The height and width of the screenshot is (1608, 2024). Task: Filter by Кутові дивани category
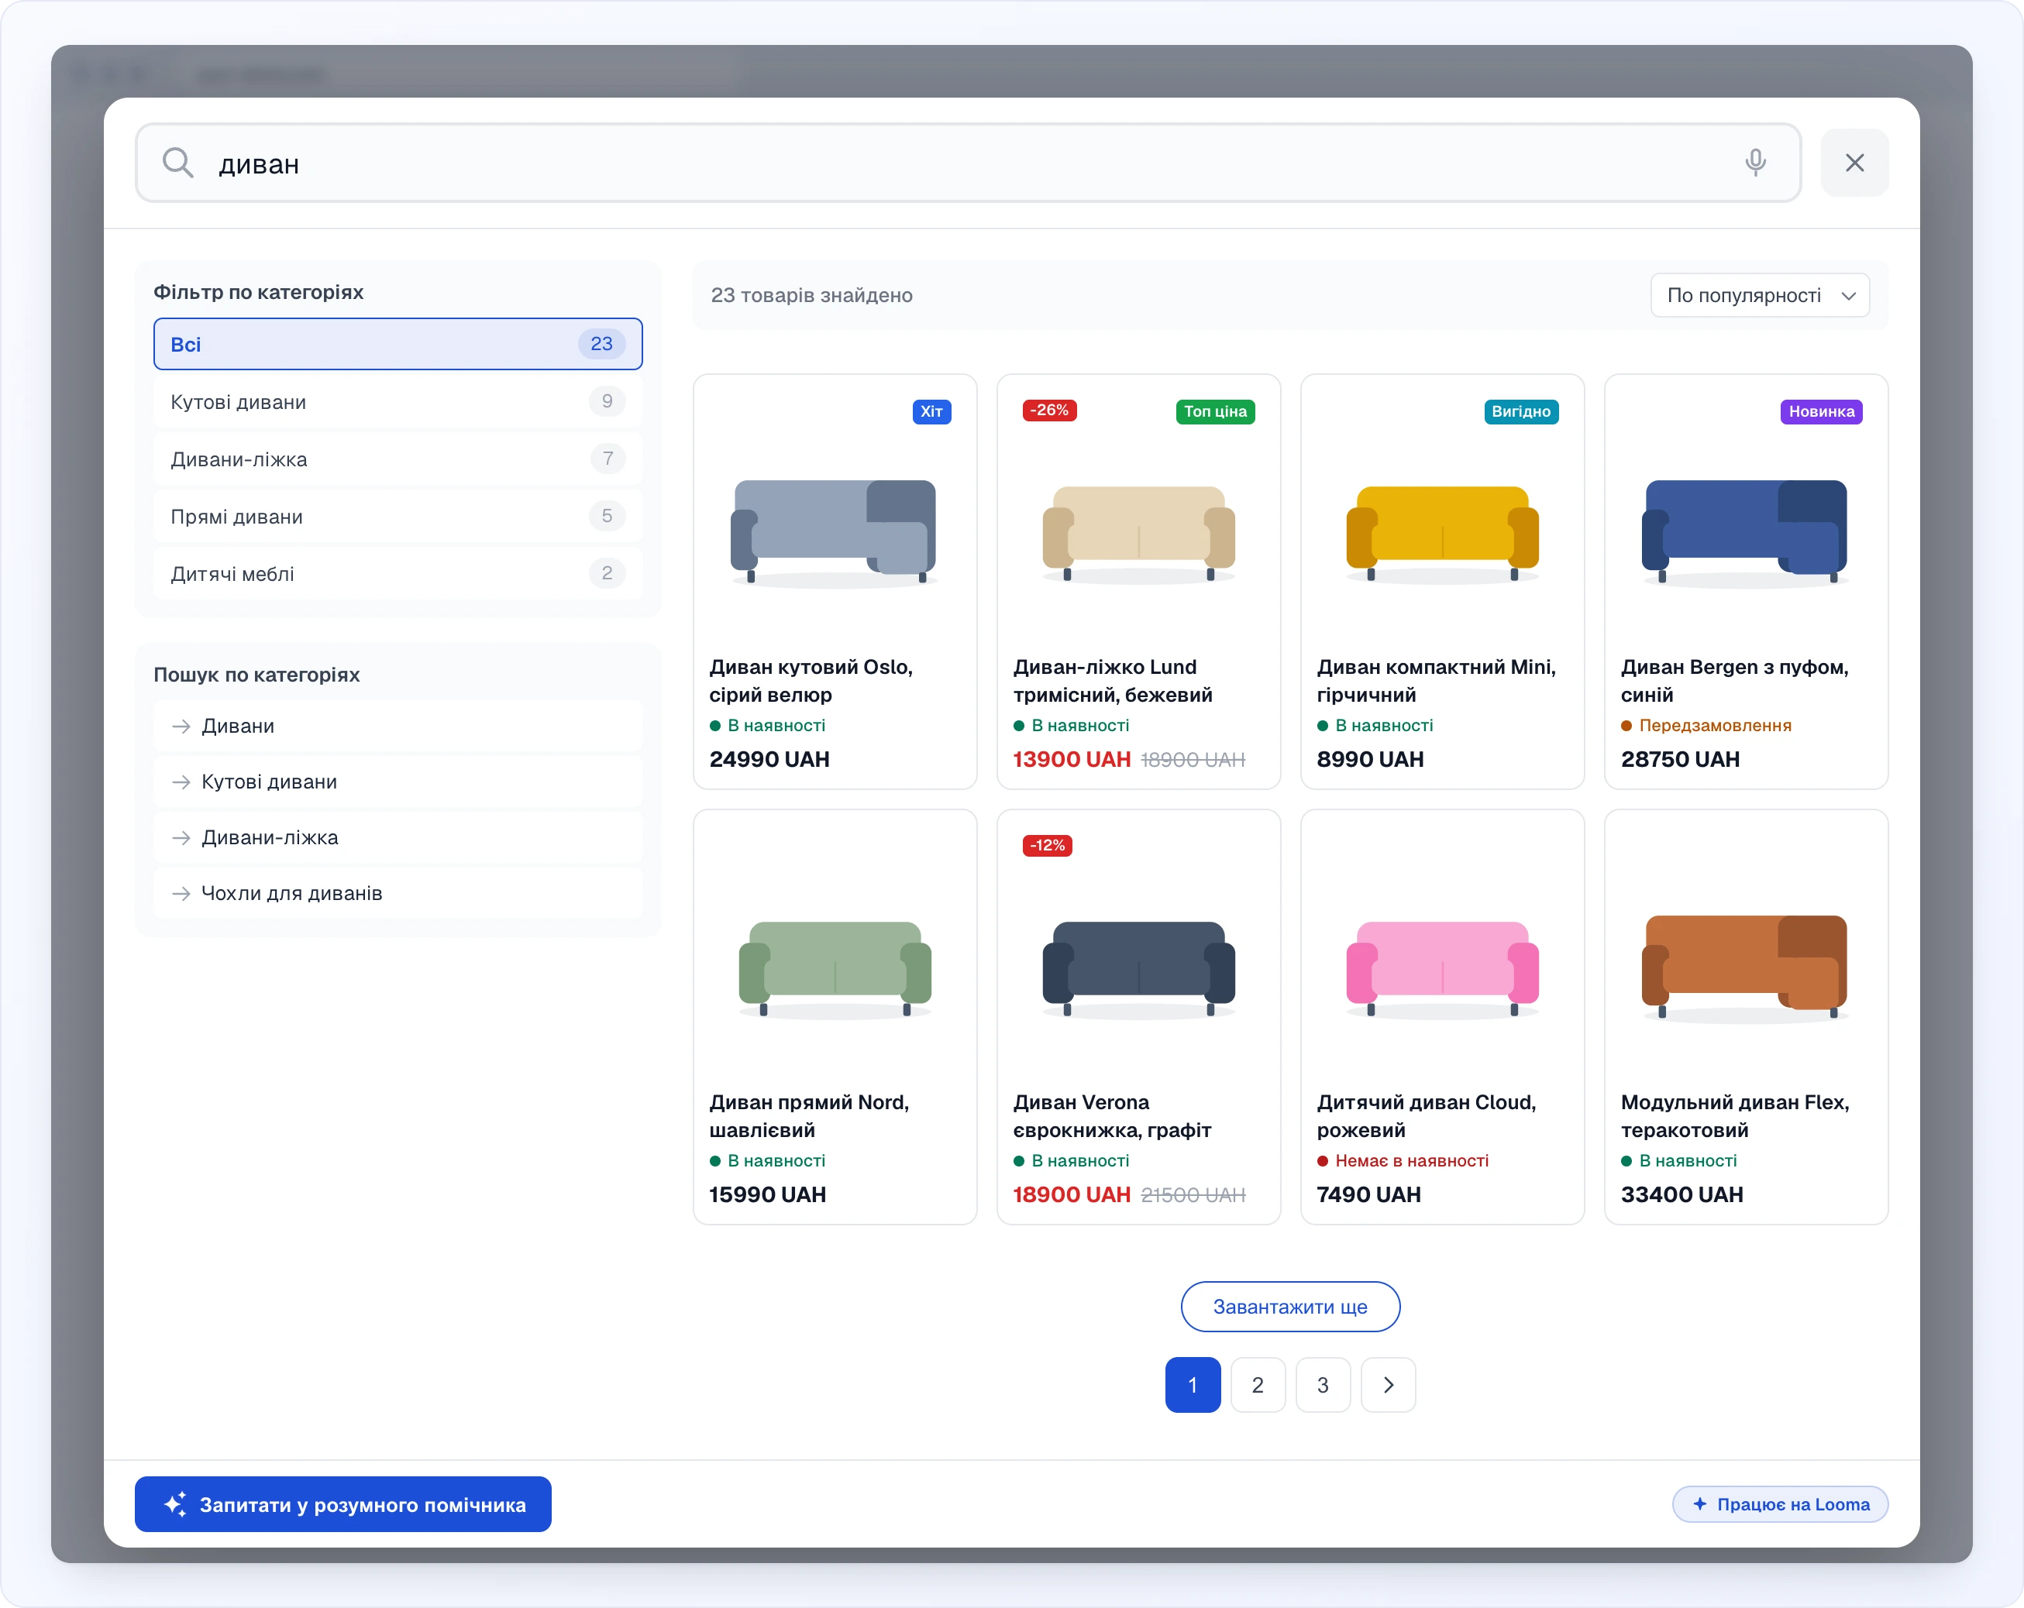click(398, 401)
